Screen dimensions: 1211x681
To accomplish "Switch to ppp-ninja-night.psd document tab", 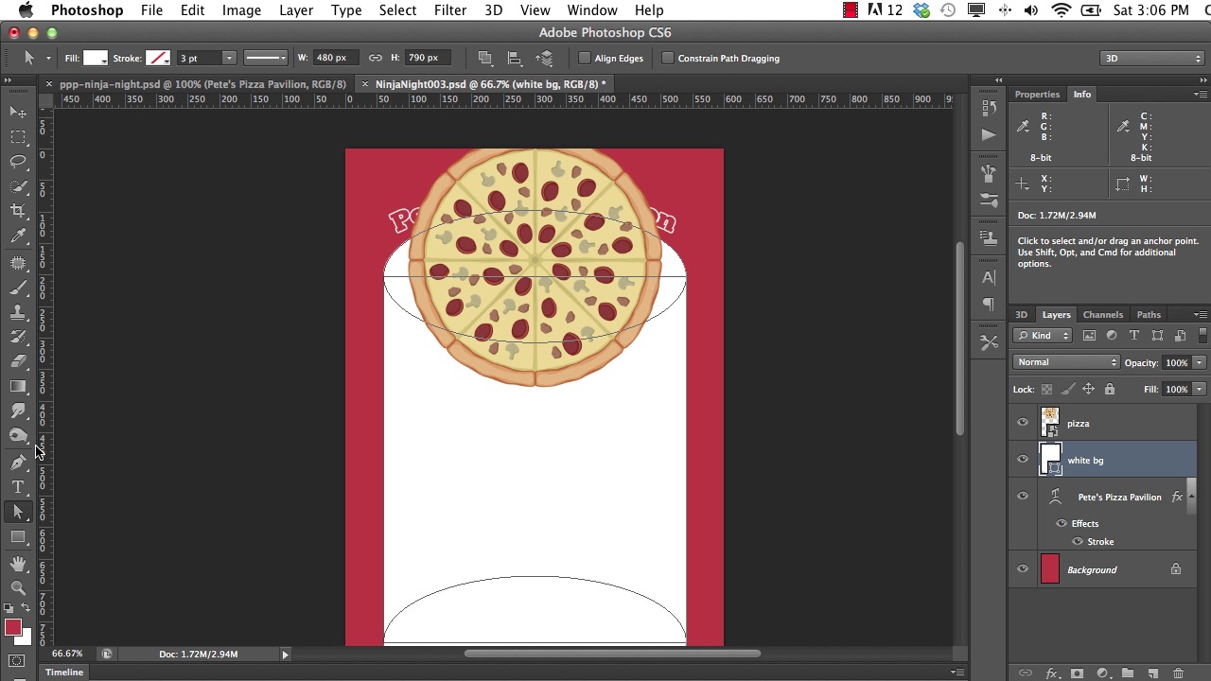I will pyautogui.click(x=202, y=84).
